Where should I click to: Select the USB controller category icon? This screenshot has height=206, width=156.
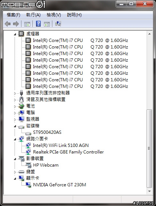21,93
